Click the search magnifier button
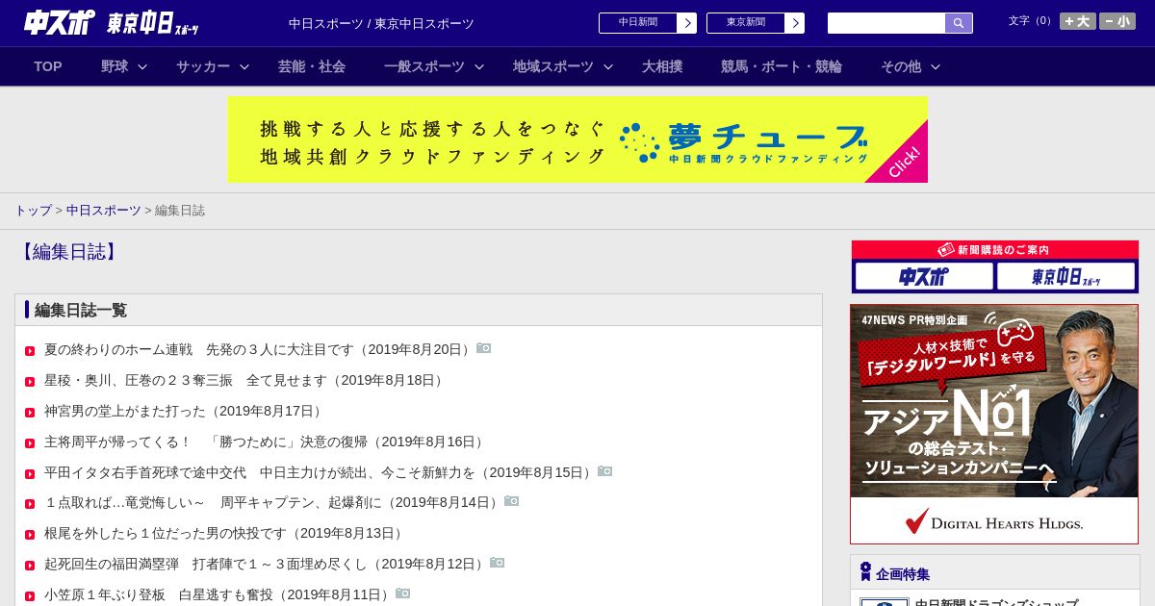Viewport: 1155px width, 606px height. (x=959, y=23)
